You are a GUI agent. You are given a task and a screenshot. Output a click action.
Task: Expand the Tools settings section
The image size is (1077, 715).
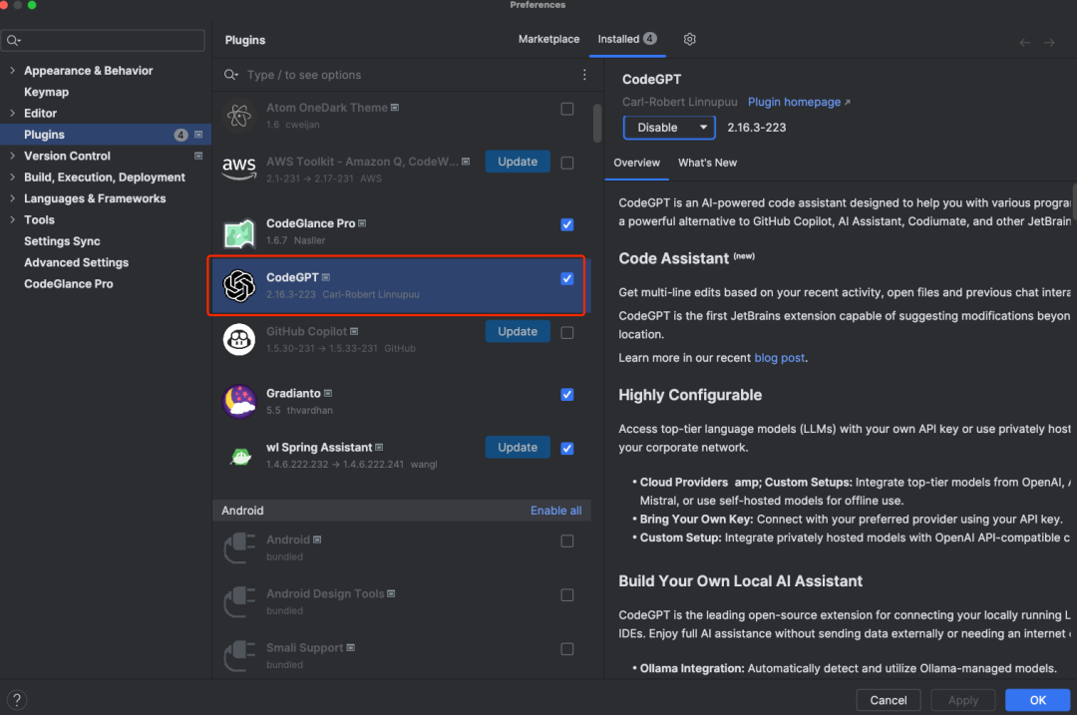click(x=12, y=219)
